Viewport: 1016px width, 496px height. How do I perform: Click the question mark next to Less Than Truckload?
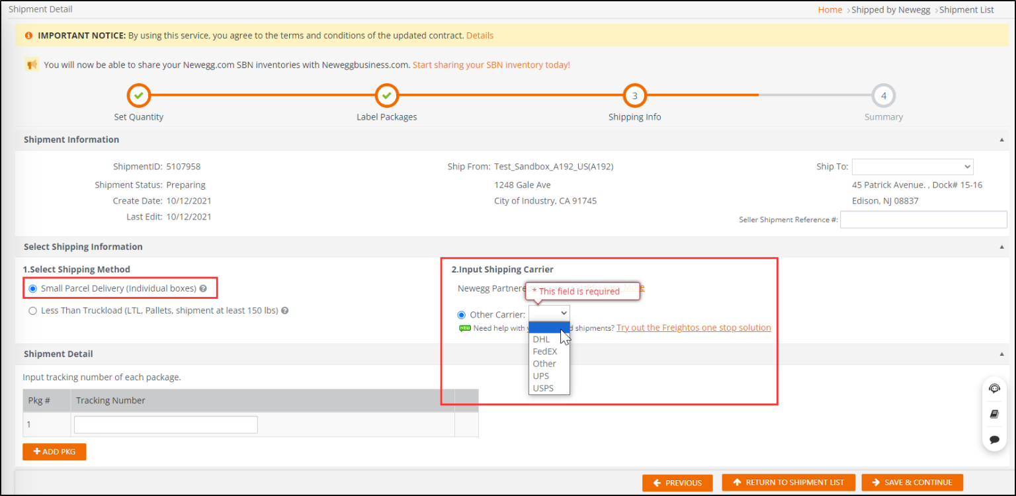click(x=284, y=310)
